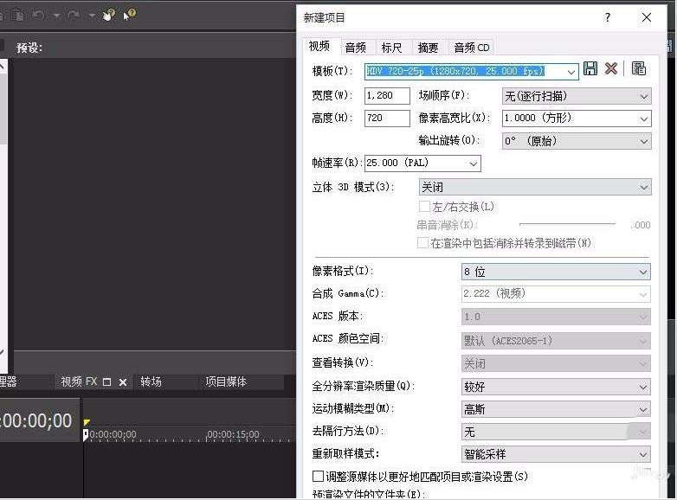Screen dimensions: 677x500
Task: Switch to the 音频 tab
Action: [356, 48]
